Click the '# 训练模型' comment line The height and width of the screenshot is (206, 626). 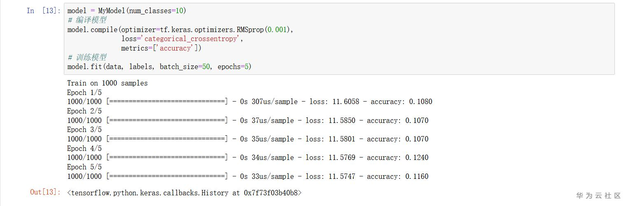tap(87, 58)
